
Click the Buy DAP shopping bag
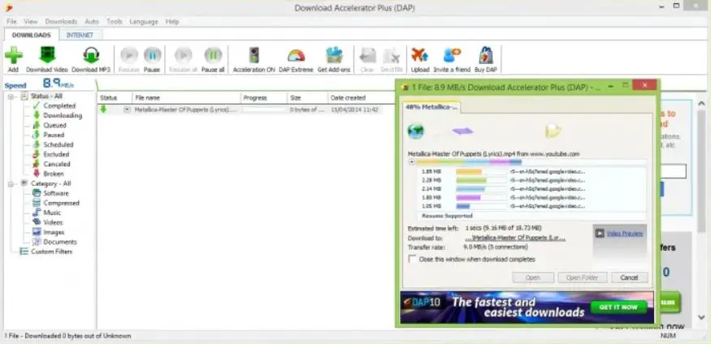(486, 55)
